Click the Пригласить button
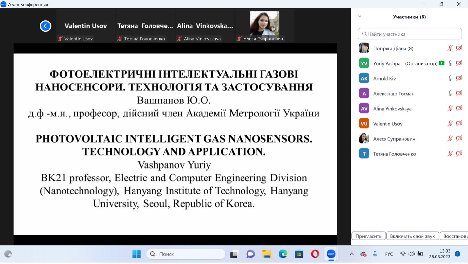This screenshot has height=264, width=468. click(x=369, y=236)
